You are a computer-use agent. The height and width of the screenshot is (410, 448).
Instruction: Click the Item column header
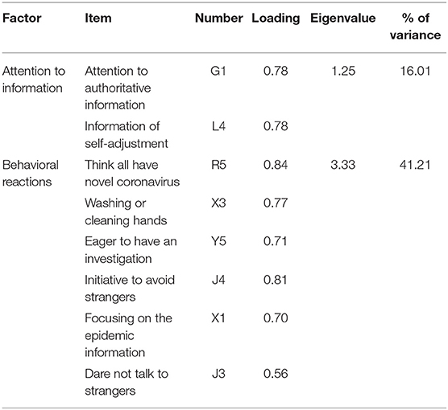[x=98, y=18]
